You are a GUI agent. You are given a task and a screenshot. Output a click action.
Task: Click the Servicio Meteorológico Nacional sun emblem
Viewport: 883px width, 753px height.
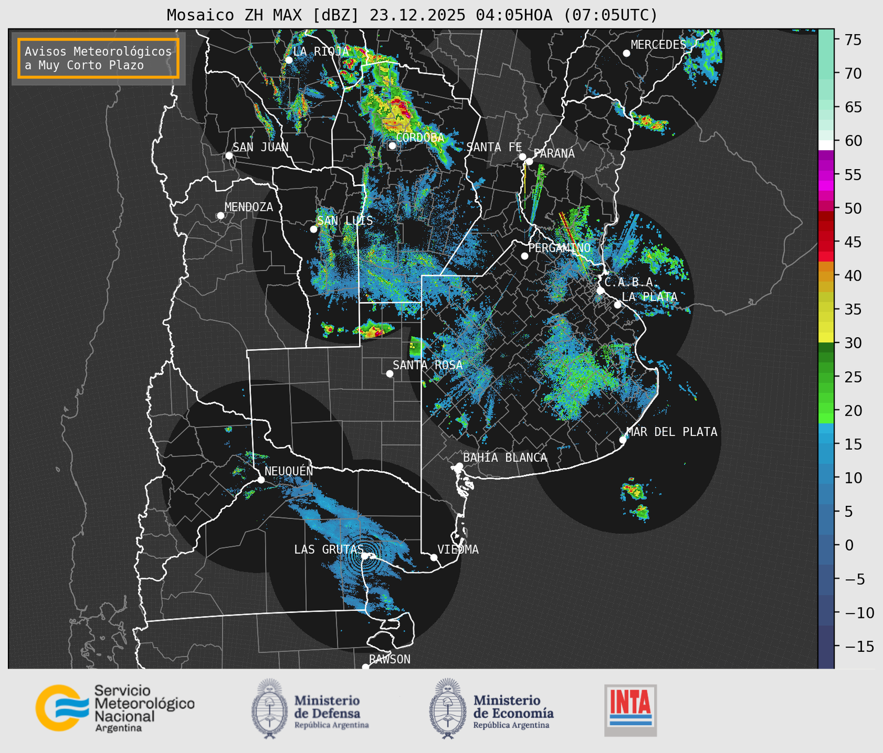point(62,707)
